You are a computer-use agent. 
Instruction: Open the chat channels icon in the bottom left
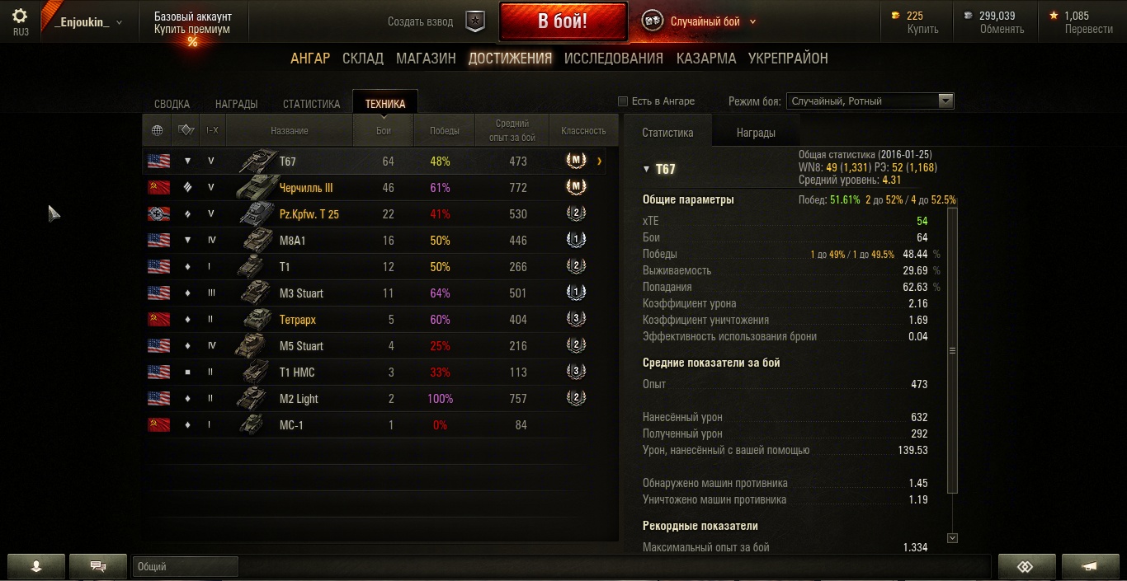tap(98, 566)
